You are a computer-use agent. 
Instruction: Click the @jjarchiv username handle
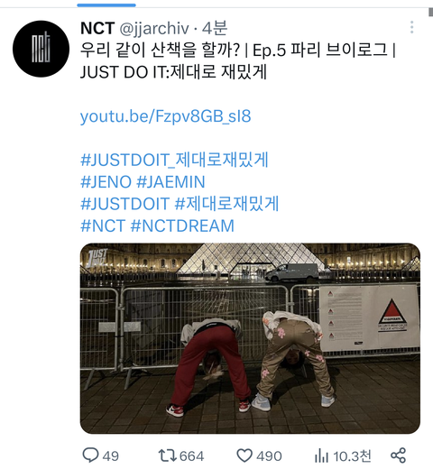pyautogui.click(x=154, y=29)
